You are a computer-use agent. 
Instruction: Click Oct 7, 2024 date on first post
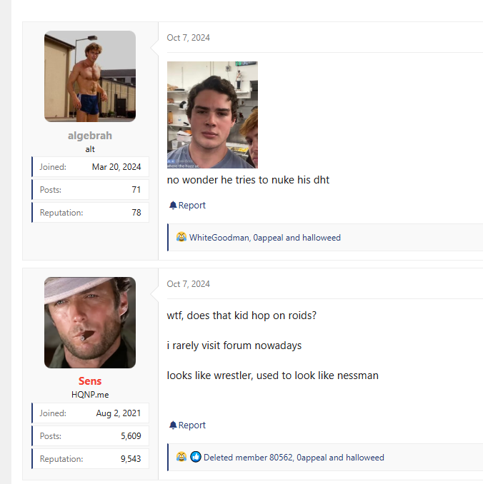(189, 38)
